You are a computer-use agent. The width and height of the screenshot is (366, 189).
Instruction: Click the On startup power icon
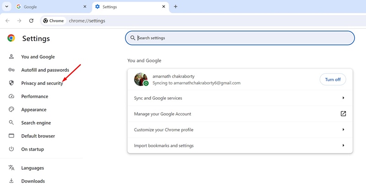pos(11,149)
